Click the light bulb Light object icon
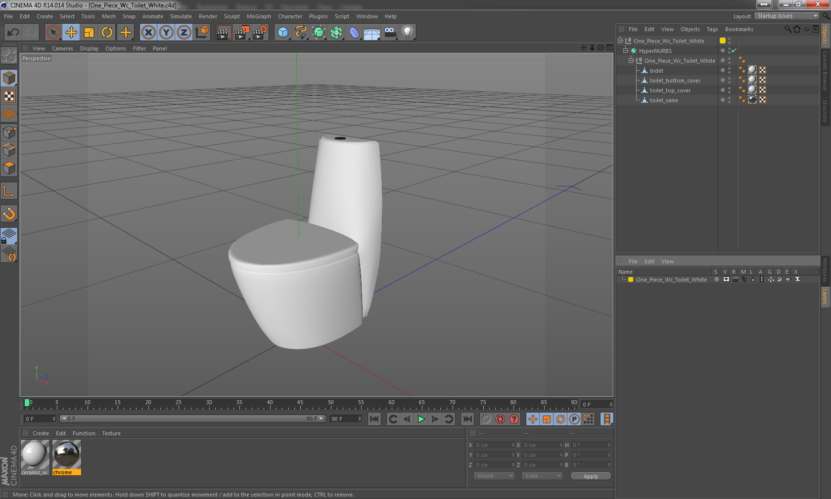This screenshot has height=499, width=831. (x=407, y=33)
